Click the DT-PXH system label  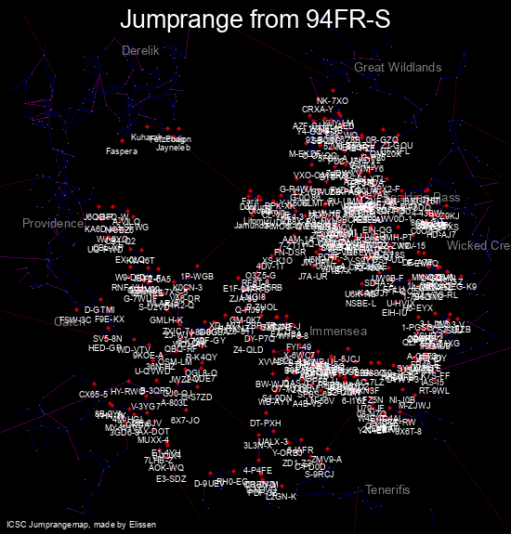[x=266, y=423]
